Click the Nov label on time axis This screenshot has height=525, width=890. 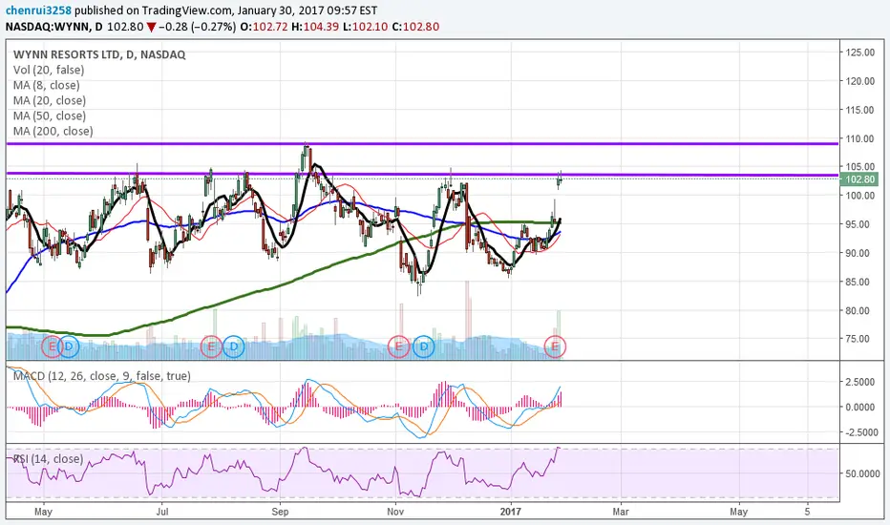[x=395, y=512]
